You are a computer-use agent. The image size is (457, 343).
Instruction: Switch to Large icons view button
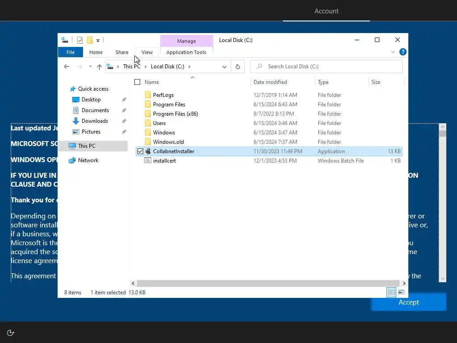click(401, 292)
